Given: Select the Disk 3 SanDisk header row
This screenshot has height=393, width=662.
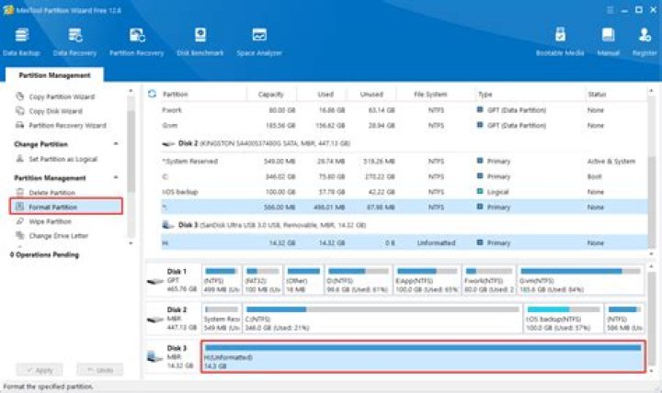Looking at the screenshot, I should pyautogui.click(x=404, y=225).
